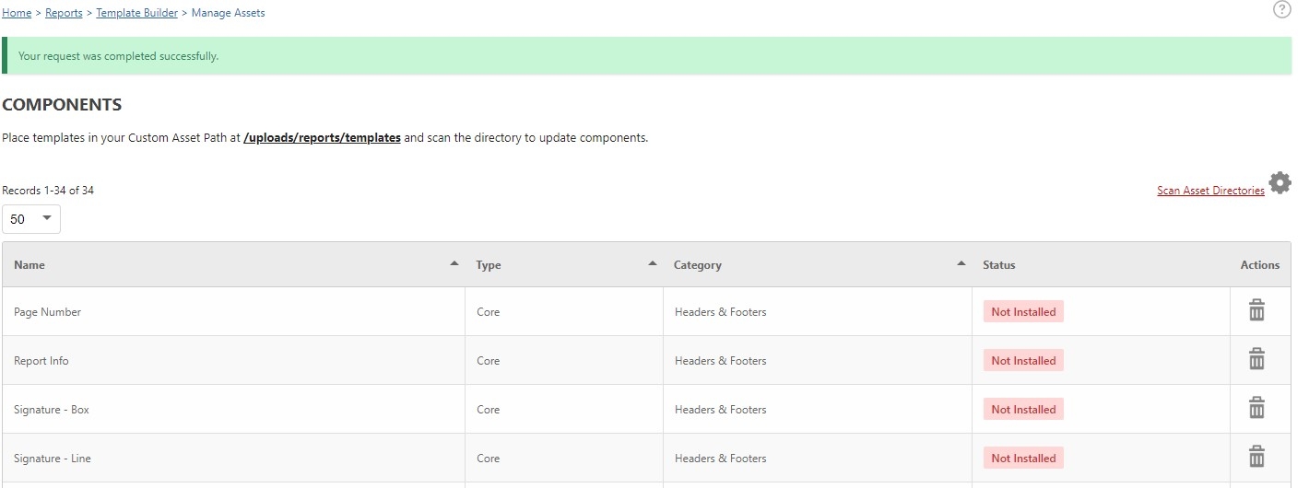Delete the Report Info component
Viewport: 1309px width, 488px height.
tap(1256, 359)
